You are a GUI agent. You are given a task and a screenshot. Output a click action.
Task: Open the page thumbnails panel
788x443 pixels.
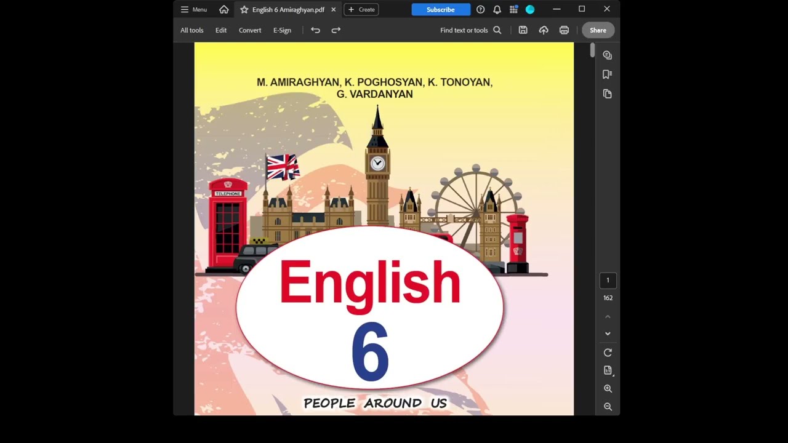[x=608, y=94]
